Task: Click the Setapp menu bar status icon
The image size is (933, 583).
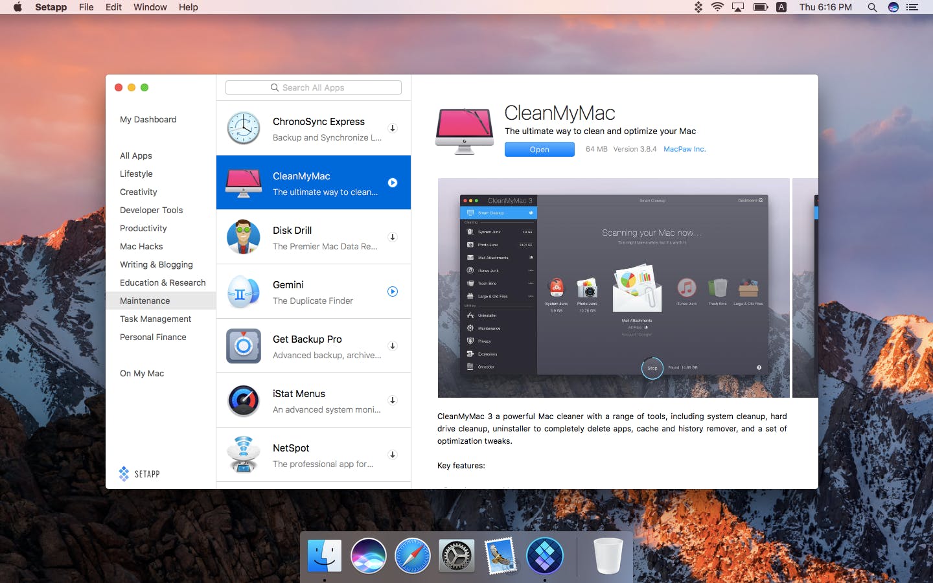Action: 698,7
